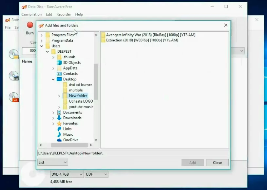This screenshot has height=190, width=267.
Task: Click the red Burn record icon
Action: 30,25
